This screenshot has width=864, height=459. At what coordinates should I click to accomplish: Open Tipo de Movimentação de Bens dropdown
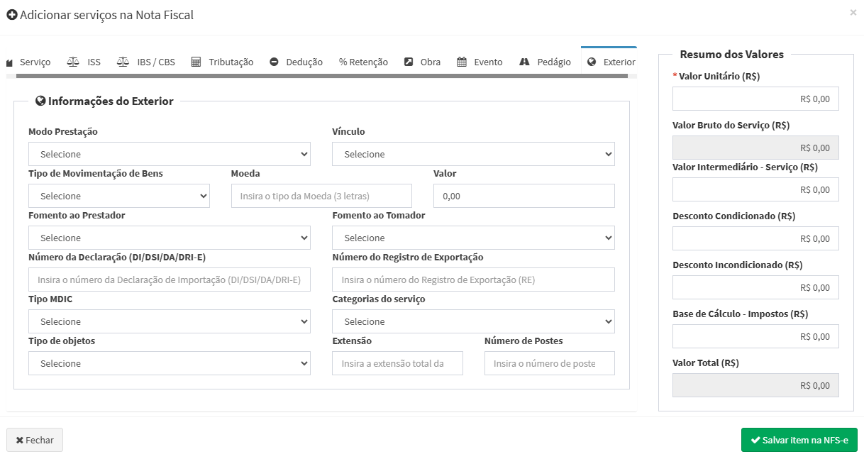coord(118,196)
